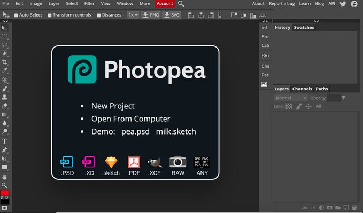
Task: Click Open From Computer link
Action: pyautogui.click(x=130, y=119)
